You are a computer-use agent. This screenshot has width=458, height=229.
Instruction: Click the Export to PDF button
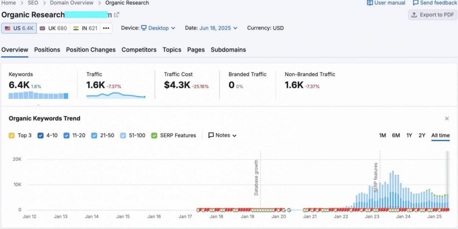tap(433, 15)
